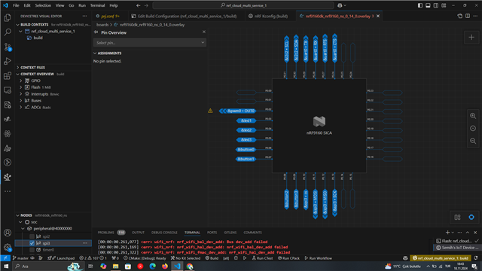Go forward using navigation arrow

[x=146, y=5]
